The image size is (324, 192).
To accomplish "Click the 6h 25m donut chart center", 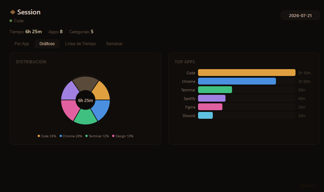I will 85,100.
